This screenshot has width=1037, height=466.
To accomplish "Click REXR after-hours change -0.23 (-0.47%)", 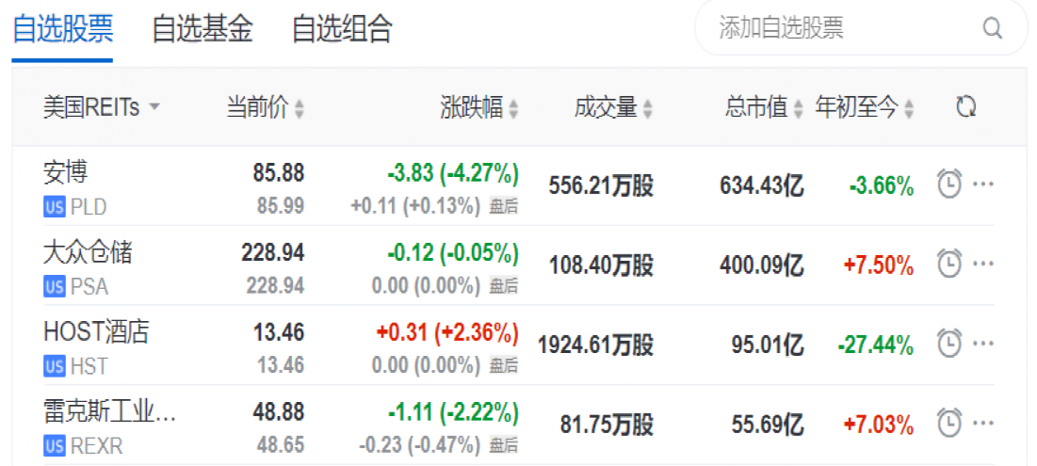I will pos(420,446).
